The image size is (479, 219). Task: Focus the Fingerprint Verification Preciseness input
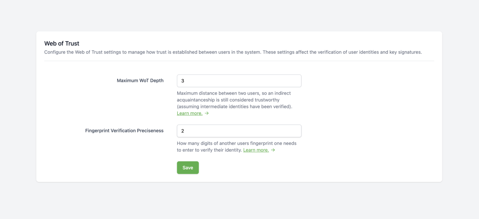pos(239,131)
